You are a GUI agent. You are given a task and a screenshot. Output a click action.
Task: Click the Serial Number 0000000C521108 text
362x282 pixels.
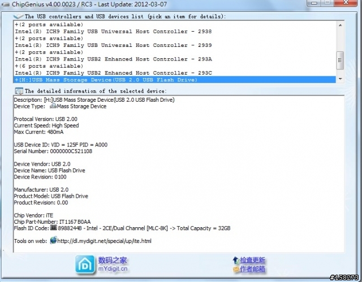pos(53,151)
